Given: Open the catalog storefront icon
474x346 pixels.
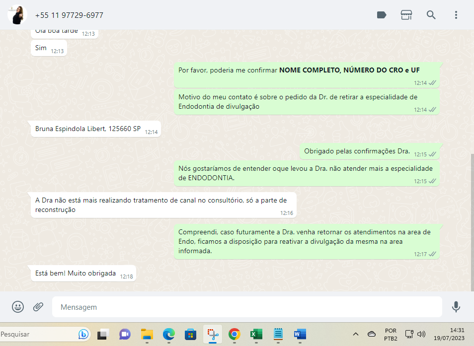Looking at the screenshot, I should click(406, 15).
